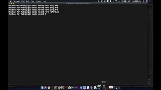Minimize the Terminal window
161x90 pixels.
pyautogui.click(x=12, y=3)
